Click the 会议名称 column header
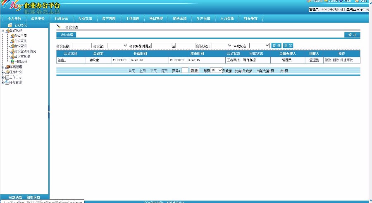Viewport: 372px width, 203px height. (71, 54)
